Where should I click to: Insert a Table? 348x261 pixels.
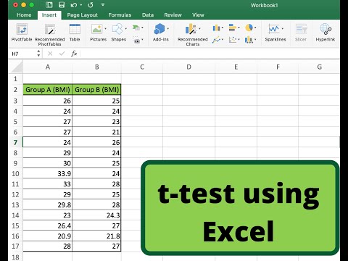[75, 33]
